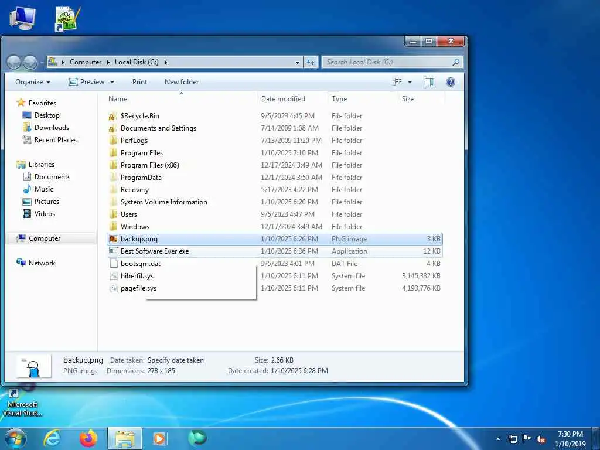Screen dimensions: 600x450
Task: Sort by the Date modified column
Action: (283, 98)
